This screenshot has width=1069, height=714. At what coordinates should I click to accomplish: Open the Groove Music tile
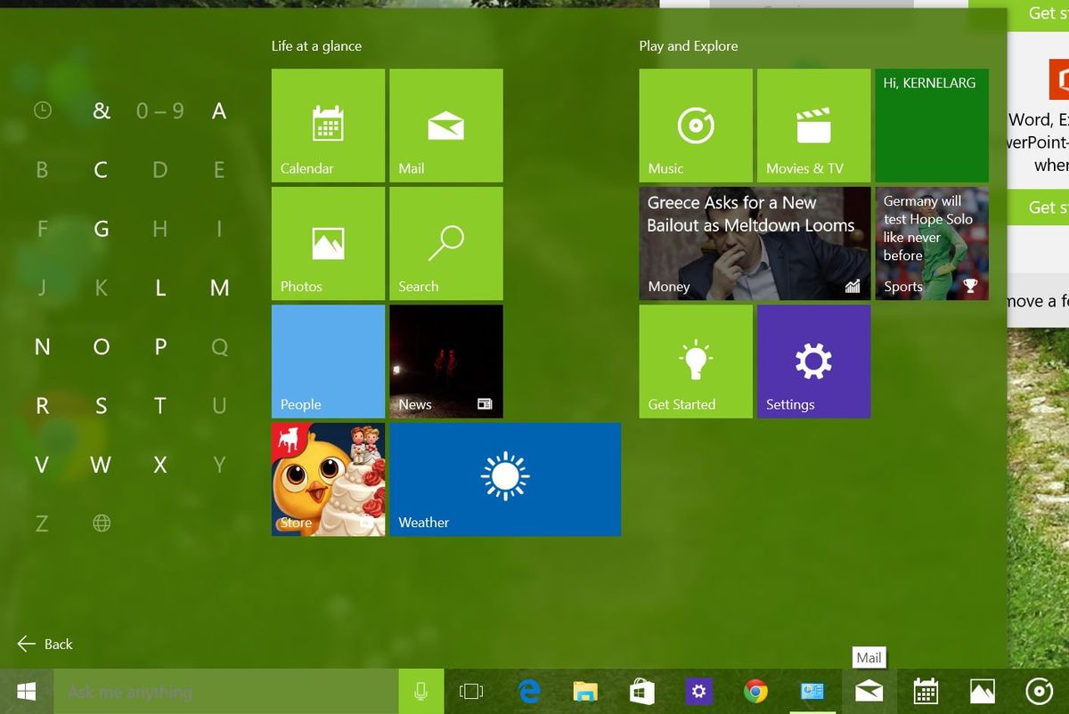click(x=695, y=125)
